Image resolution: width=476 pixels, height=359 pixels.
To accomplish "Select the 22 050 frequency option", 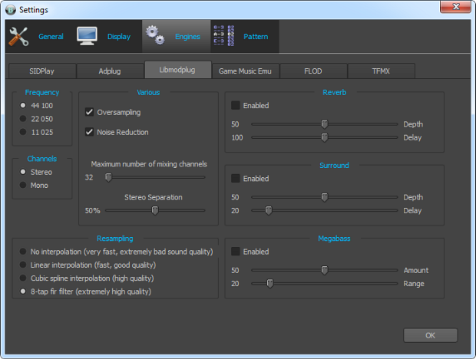I will 24,119.
